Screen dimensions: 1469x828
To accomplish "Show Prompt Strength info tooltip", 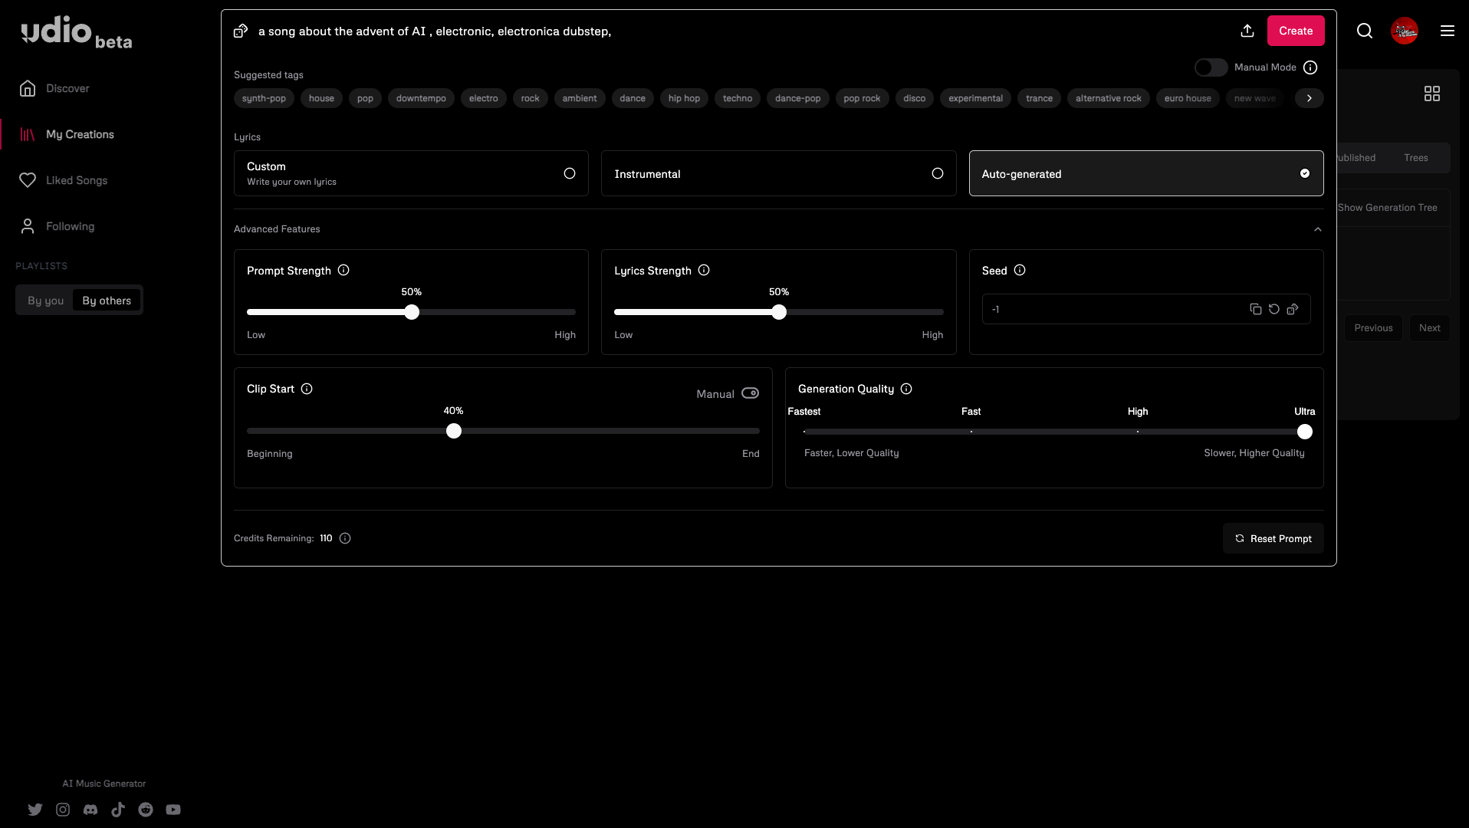I will pos(343,270).
